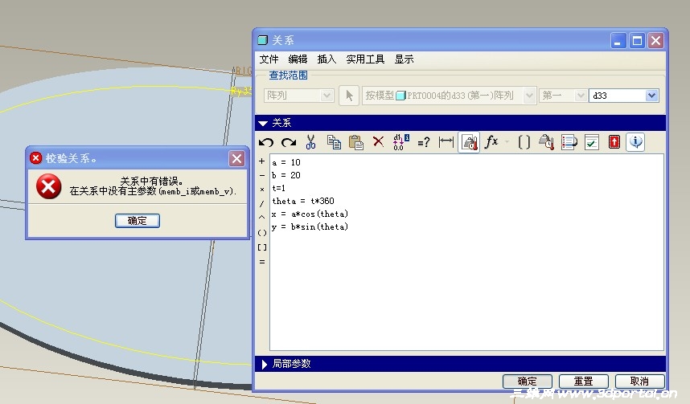Click the line 'x = a*cos(theta)'
The height and width of the screenshot is (404, 690).
pos(310,214)
